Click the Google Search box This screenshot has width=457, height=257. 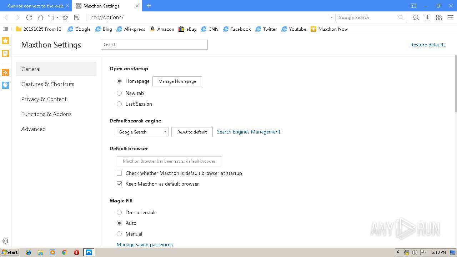point(367,17)
